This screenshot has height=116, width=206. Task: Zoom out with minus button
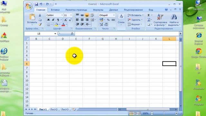click(x=152, y=113)
